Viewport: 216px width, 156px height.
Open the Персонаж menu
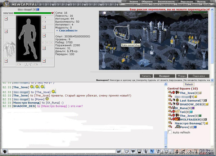pos(186,2)
